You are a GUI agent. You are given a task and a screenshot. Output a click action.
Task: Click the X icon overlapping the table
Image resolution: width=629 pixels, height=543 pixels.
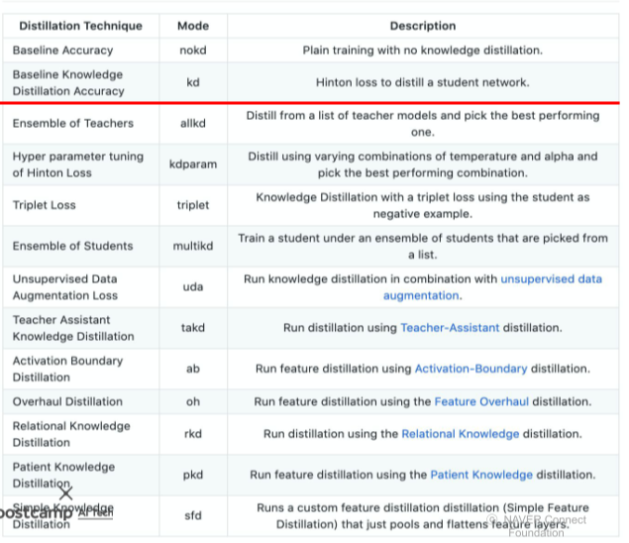click(65, 492)
